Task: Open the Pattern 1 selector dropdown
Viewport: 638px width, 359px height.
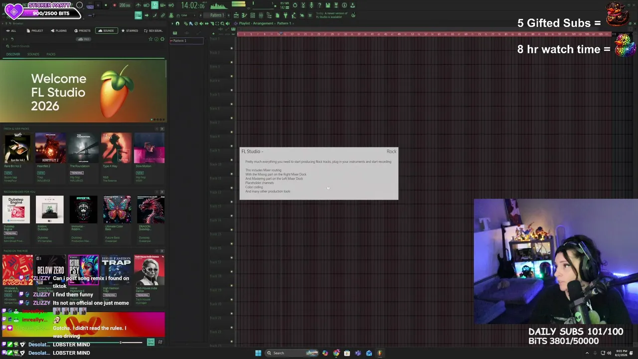Action: pyautogui.click(x=217, y=15)
